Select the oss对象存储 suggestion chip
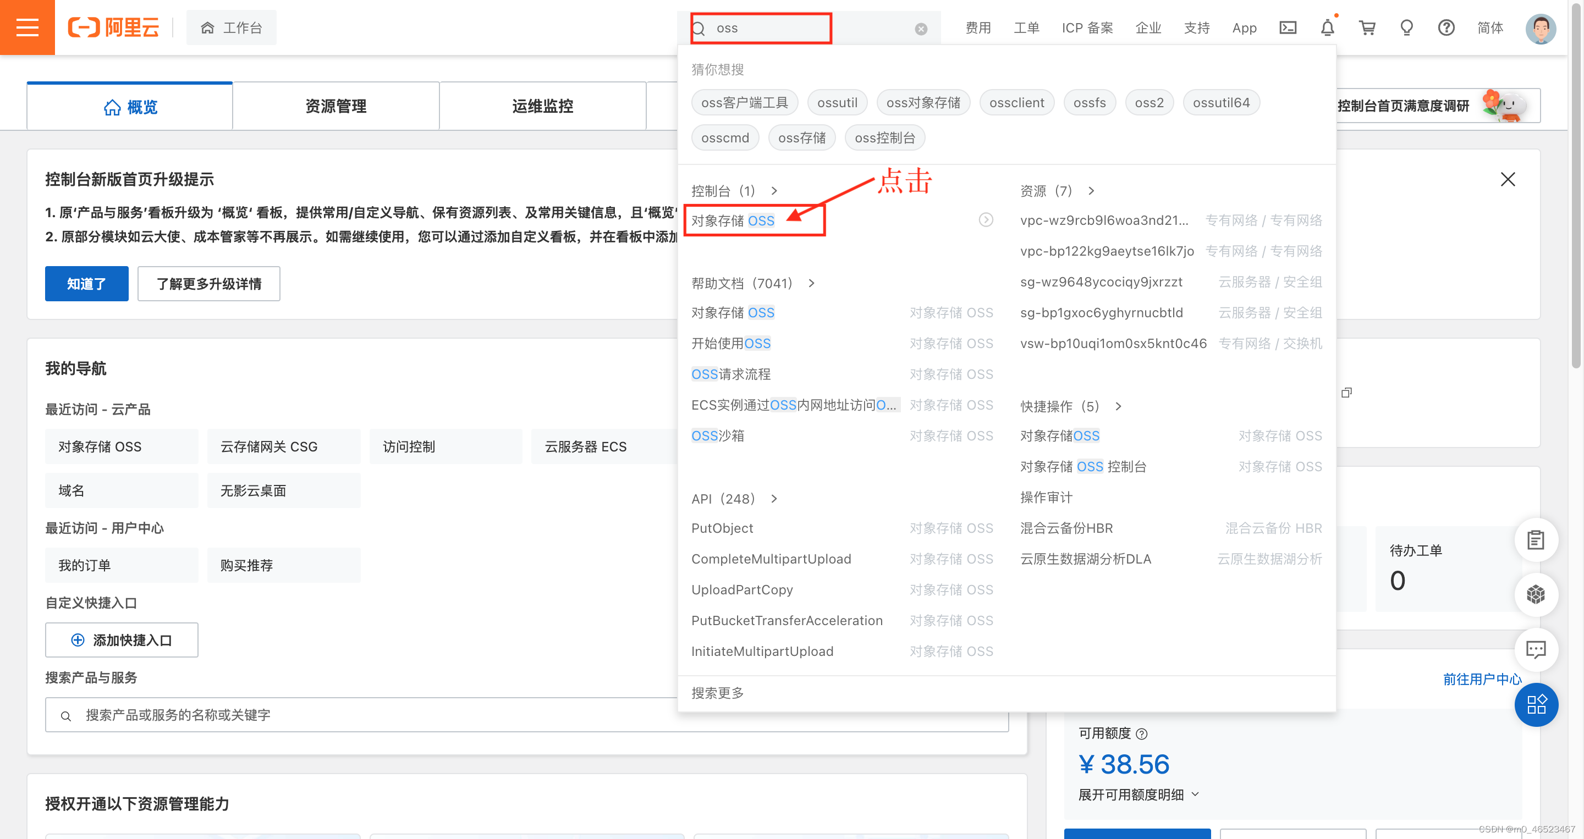Screen dimensions: 1584x839 tap(923, 103)
